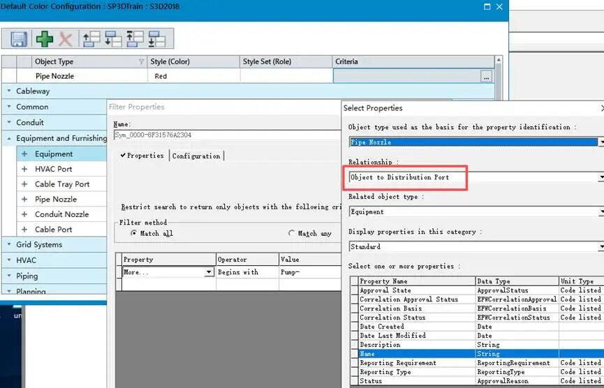Select the Match all radio button
This screenshot has width=604, height=388.
[x=133, y=233]
